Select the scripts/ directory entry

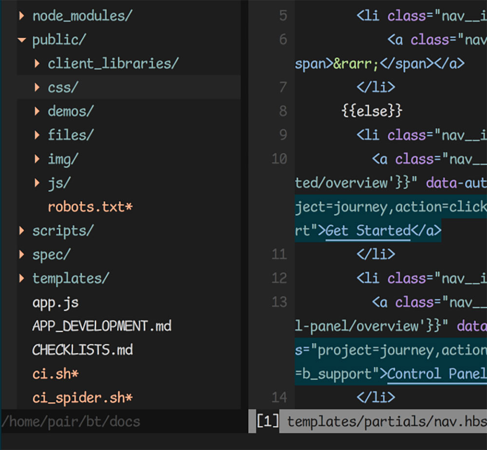(x=63, y=230)
